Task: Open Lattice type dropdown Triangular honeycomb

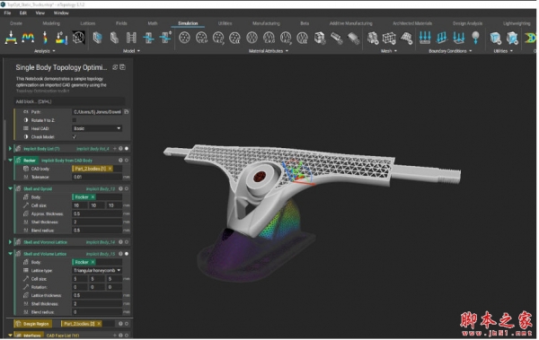Action: (97, 271)
